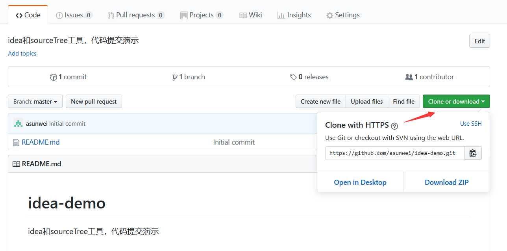Click the branch fork icon
Viewport: 507px width, 251px height.
click(x=175, y=77)
